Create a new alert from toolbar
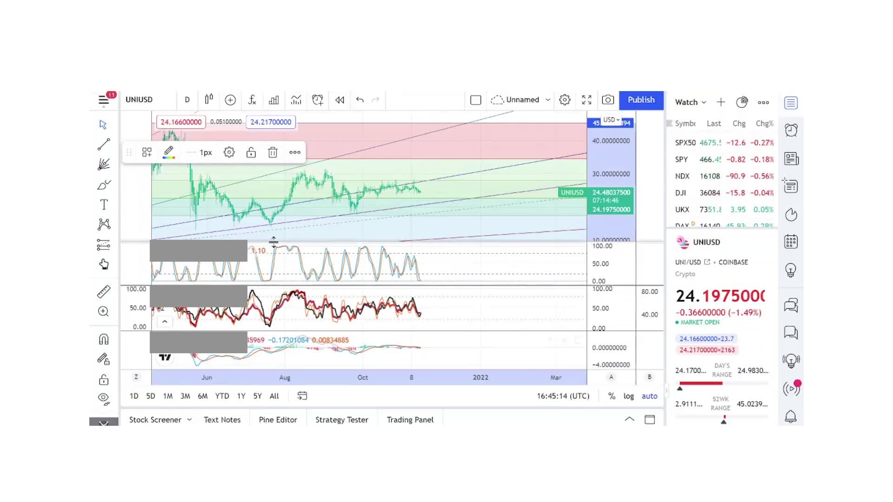This screenshot has height=502, width=893. pos(318,100)
